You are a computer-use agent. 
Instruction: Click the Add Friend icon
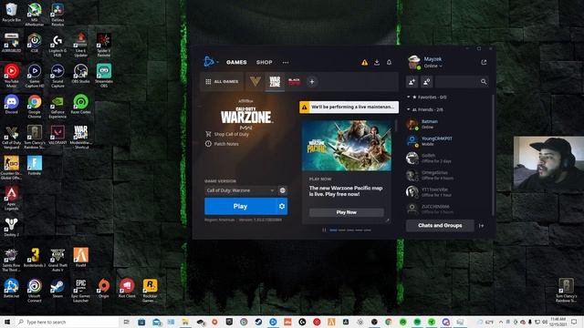[x=412, y=81]
